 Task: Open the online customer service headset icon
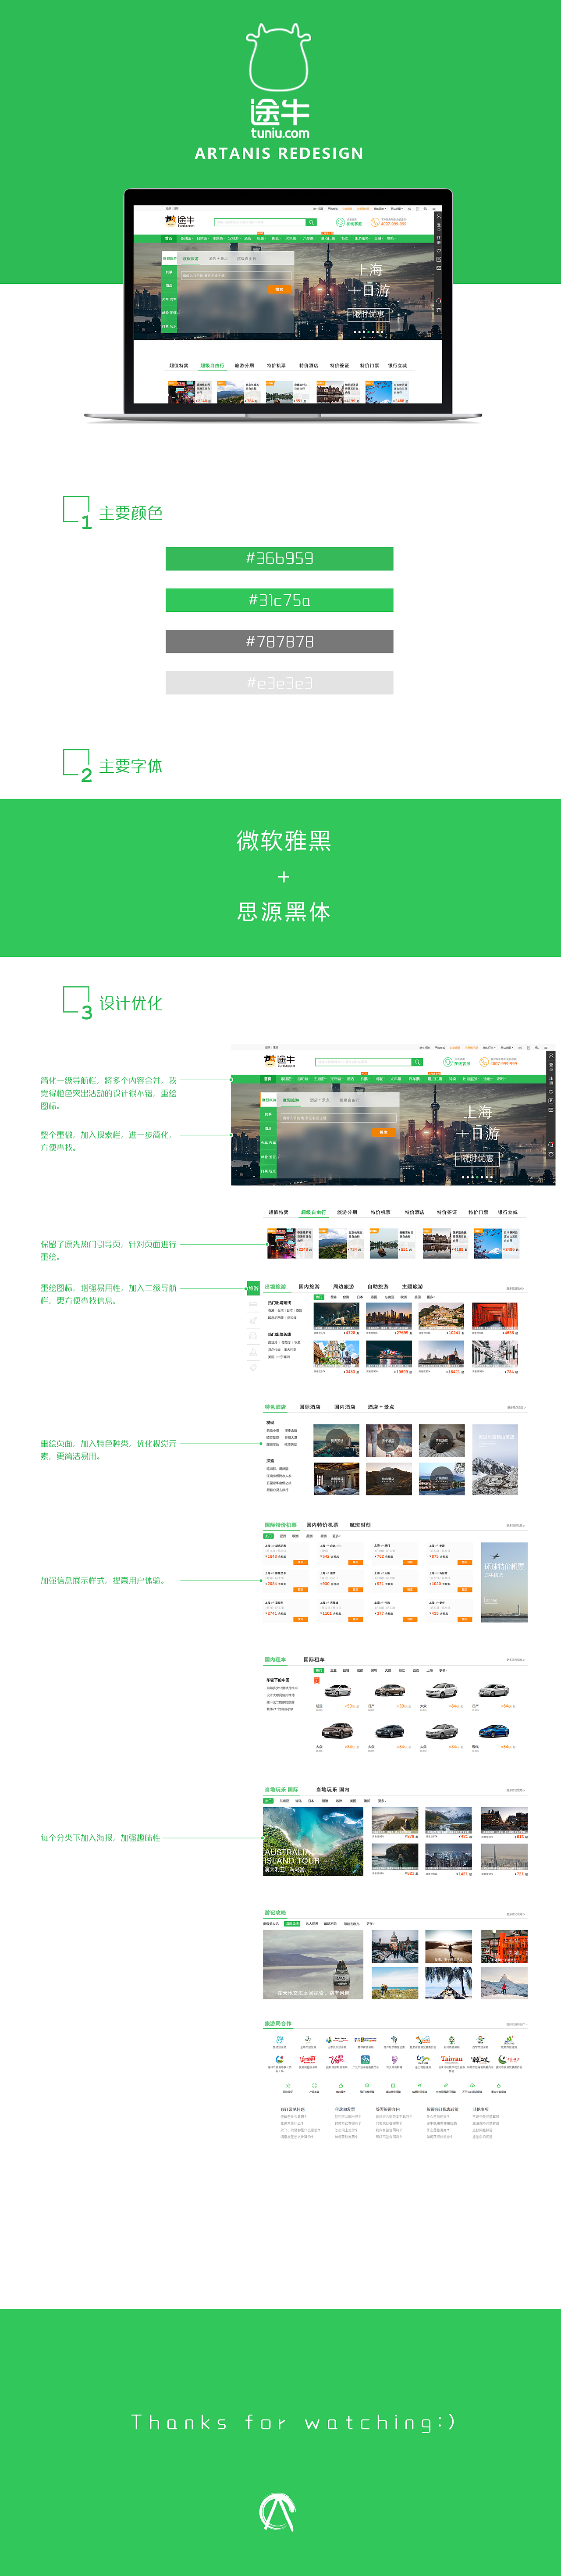(x=447, y=1062)
